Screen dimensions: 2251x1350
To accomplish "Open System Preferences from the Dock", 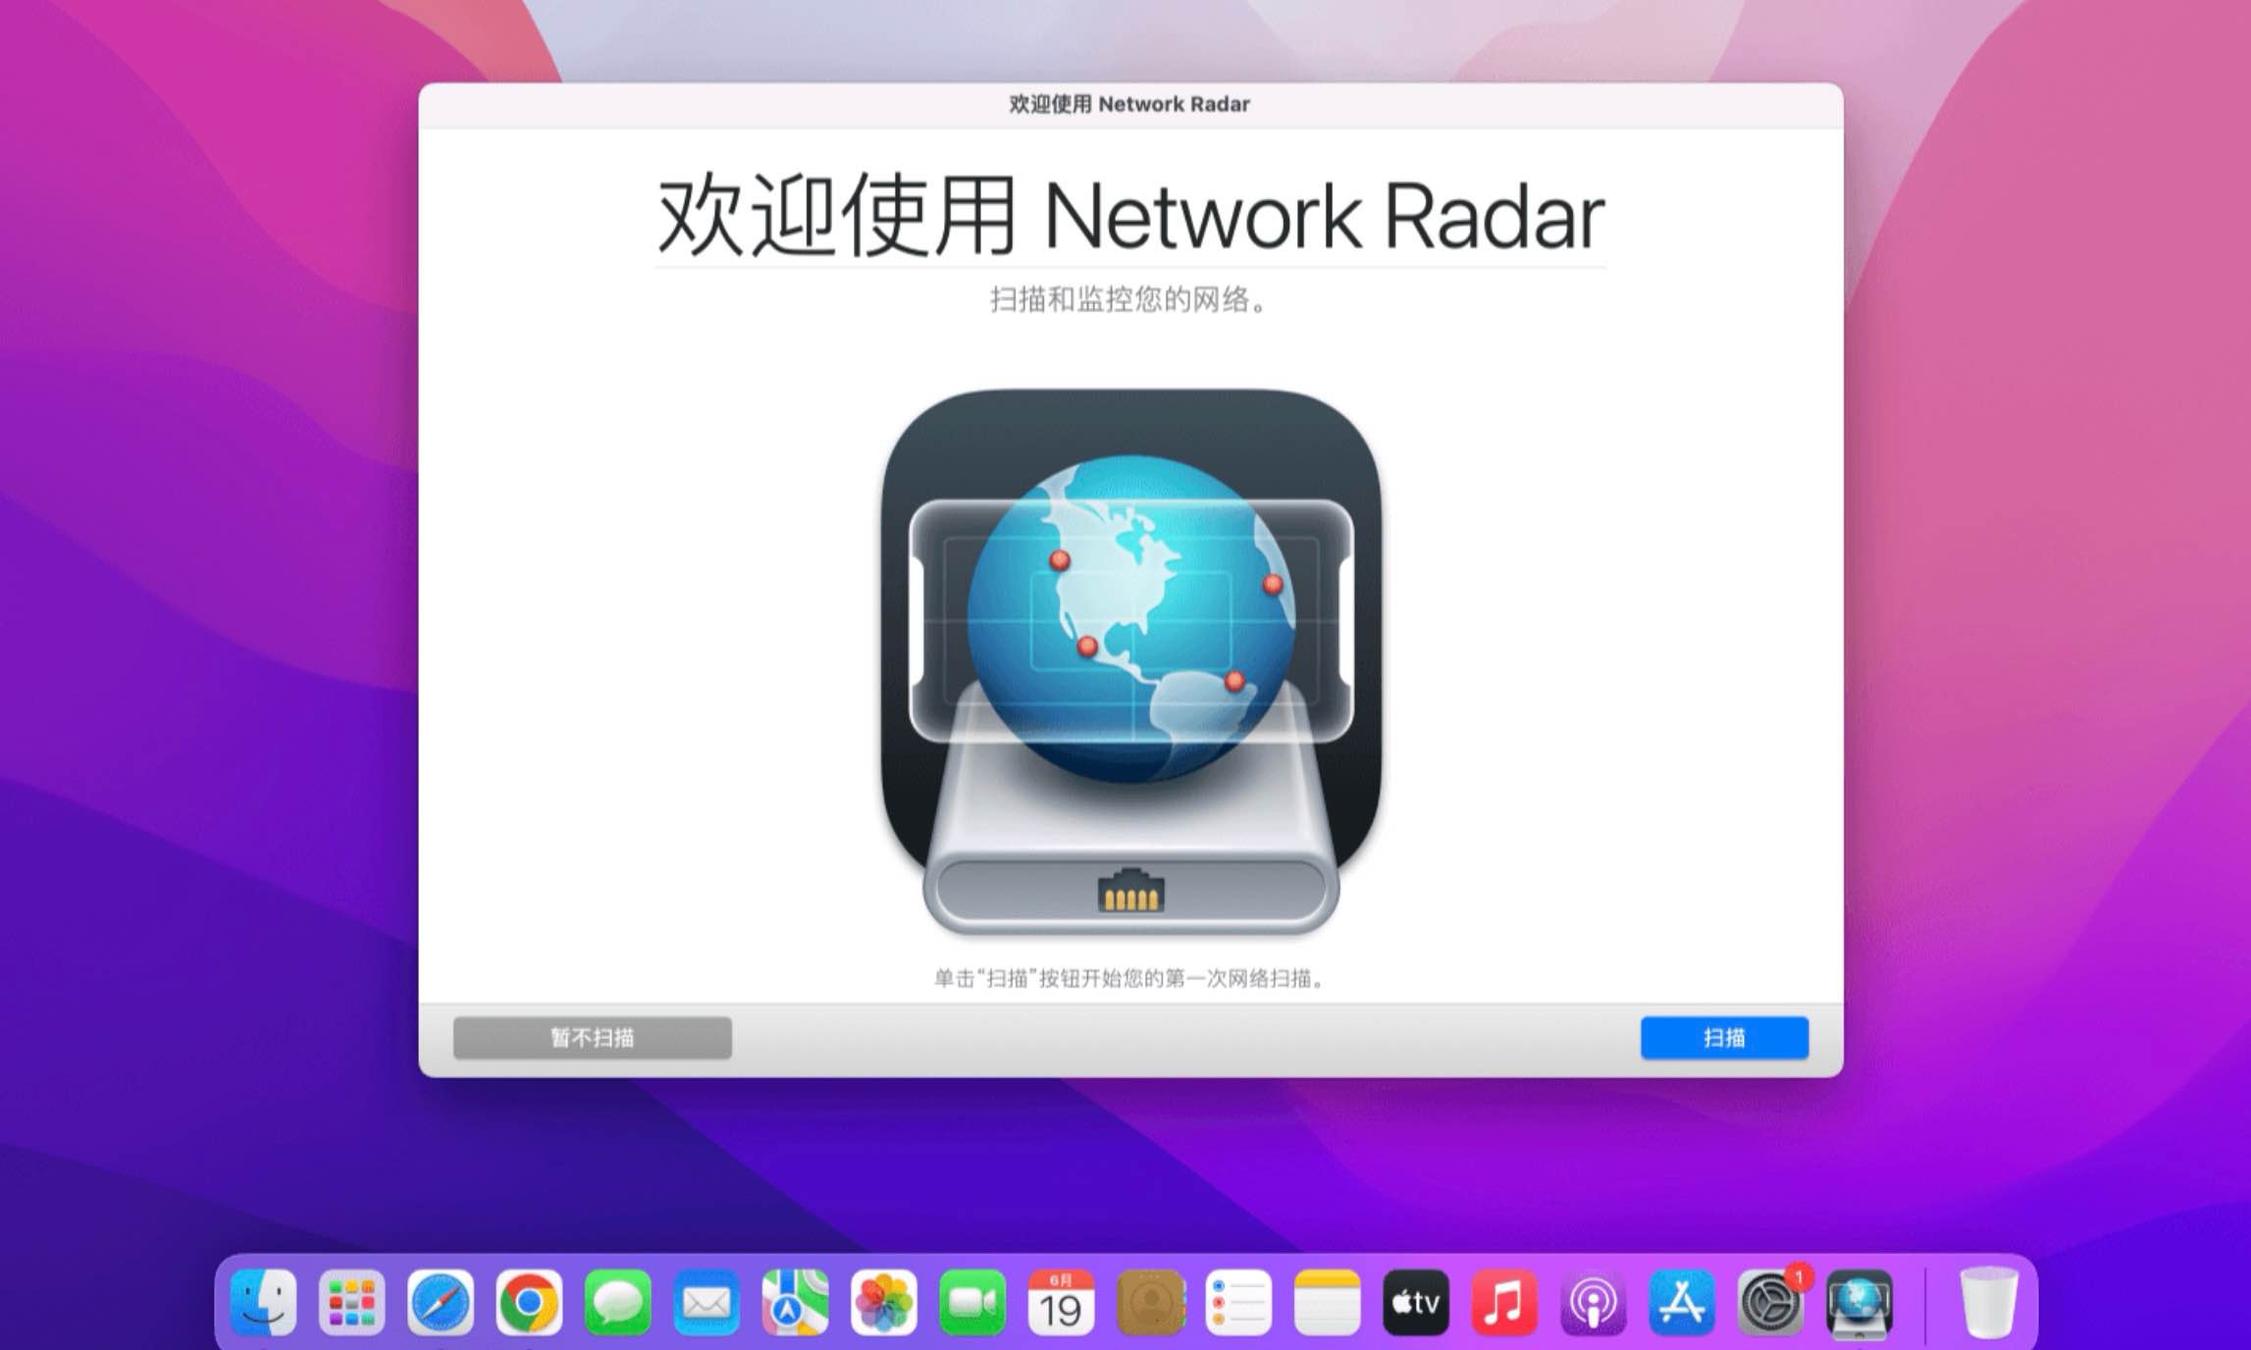I will click(1771, 1302).
